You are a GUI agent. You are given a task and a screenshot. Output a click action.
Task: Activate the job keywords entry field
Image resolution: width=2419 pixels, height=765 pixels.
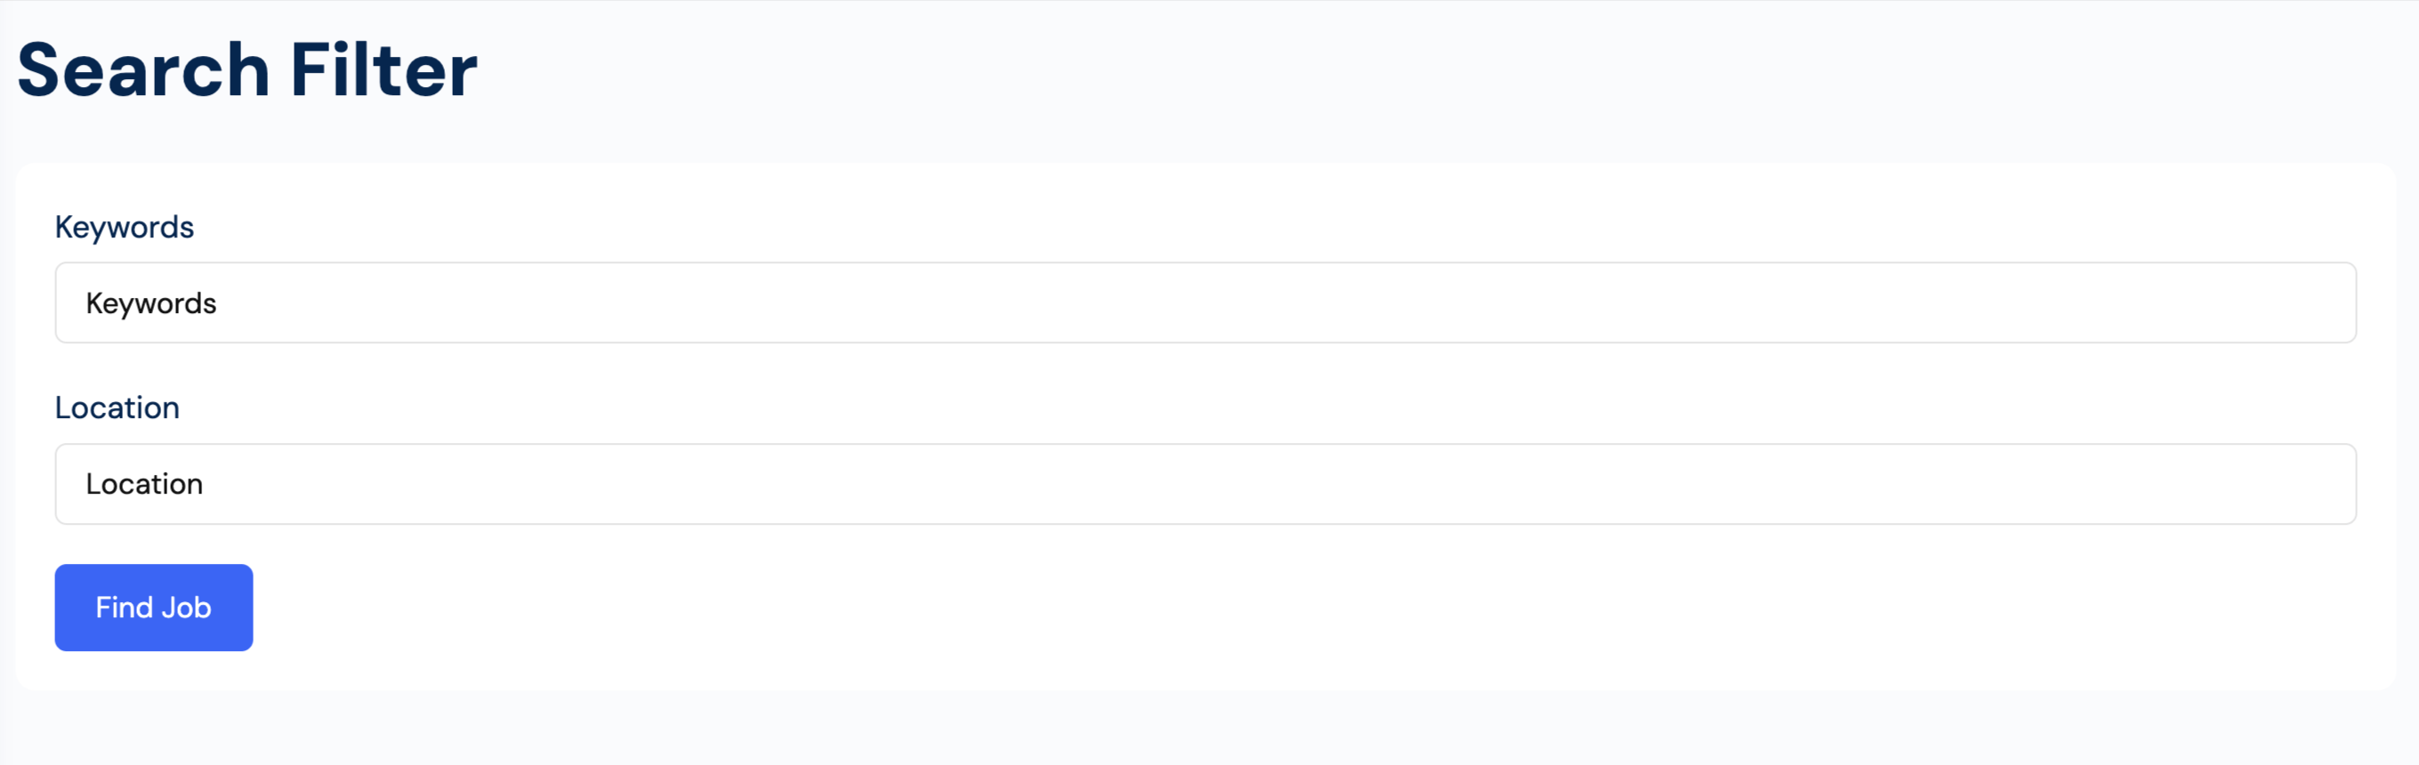pyautogui.click(x=1205, y=302)
